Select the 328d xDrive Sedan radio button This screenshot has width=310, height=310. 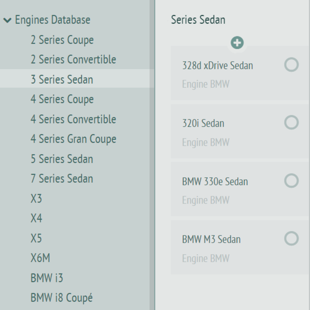point(291,65)
